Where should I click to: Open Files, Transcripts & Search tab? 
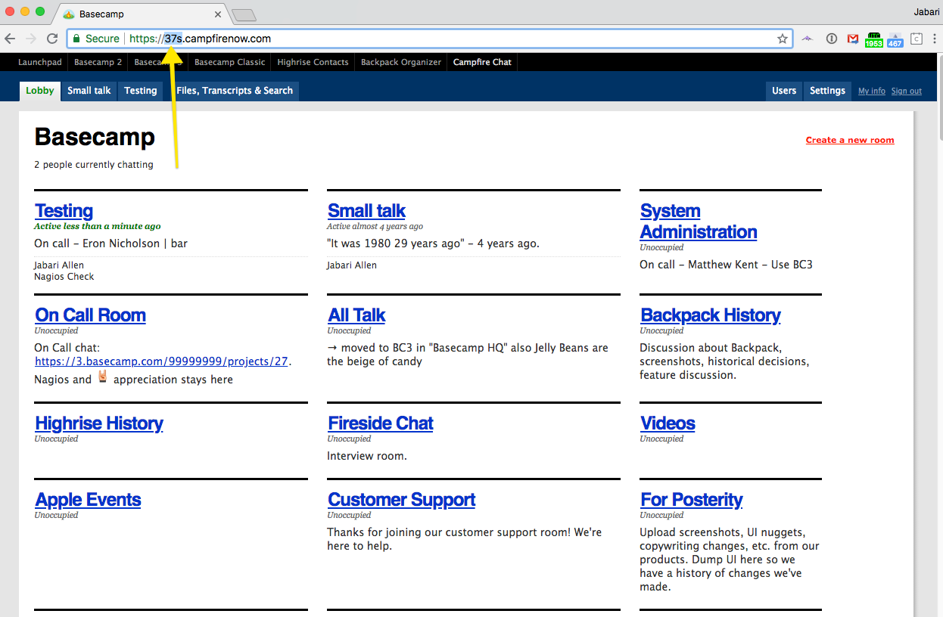(x=235, y=91)
